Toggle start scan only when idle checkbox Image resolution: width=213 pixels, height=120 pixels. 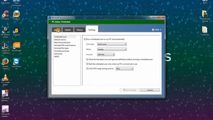87,64
